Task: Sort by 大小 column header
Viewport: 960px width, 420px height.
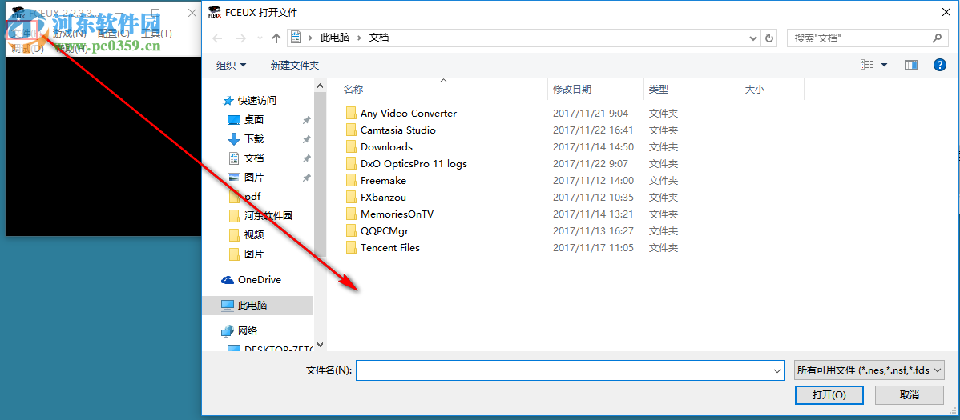Action: (754, 90)
